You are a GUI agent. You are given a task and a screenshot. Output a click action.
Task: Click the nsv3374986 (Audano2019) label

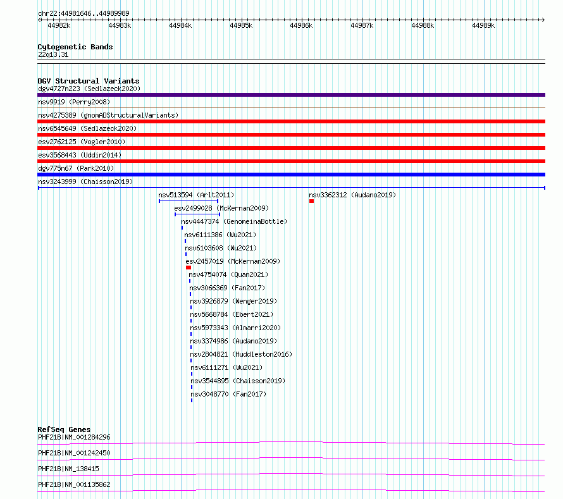(233, 341)
